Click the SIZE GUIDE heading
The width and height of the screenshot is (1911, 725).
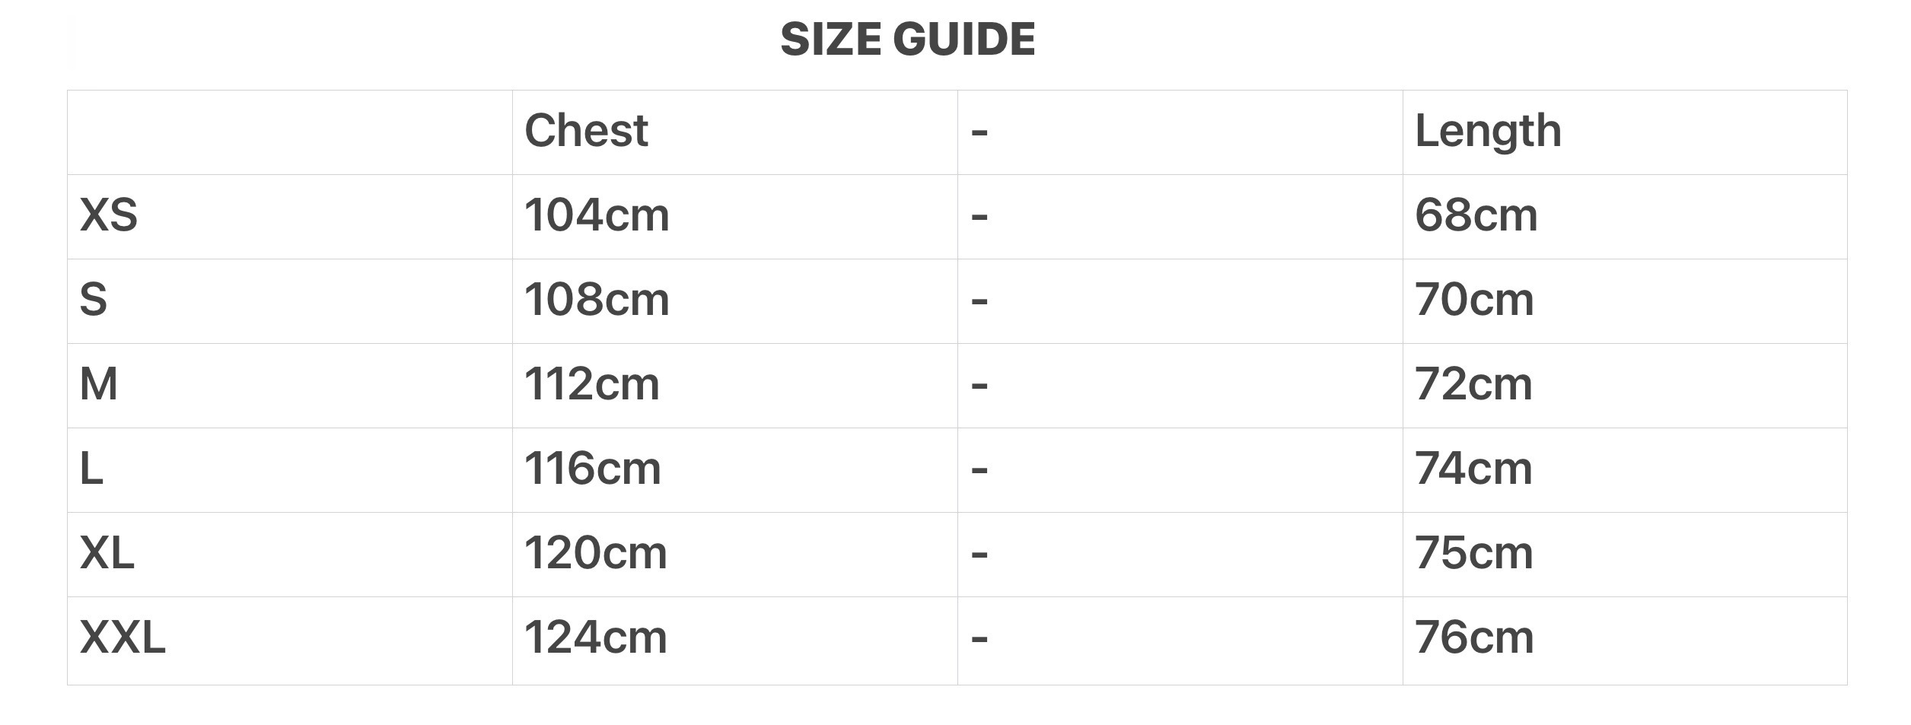pyautogui.click(x=907, y=39)
